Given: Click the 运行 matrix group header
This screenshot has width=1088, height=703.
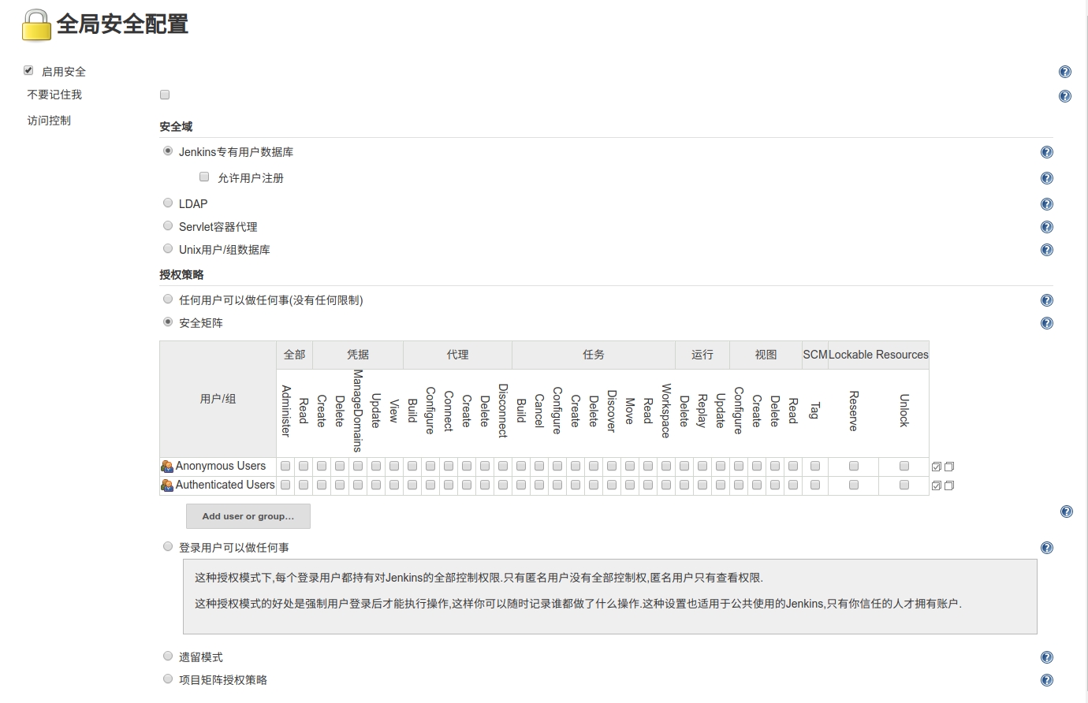Looking at the screenshot, I should coord(702,355).
